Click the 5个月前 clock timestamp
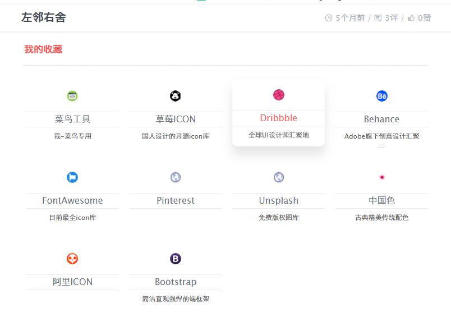This screenshot has width=451, height=326. [345, 18]
